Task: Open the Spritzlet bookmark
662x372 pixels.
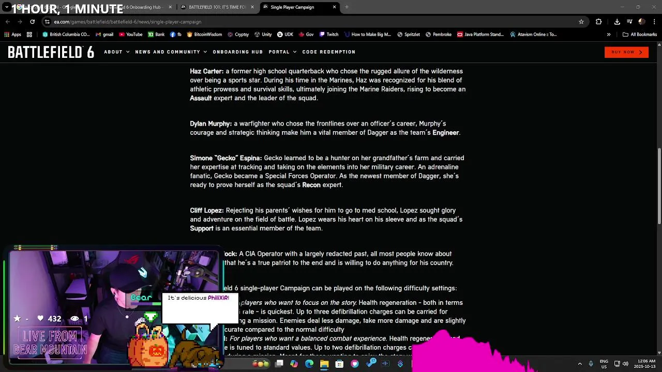Action: pyautogui.click(x=408, y=35)
